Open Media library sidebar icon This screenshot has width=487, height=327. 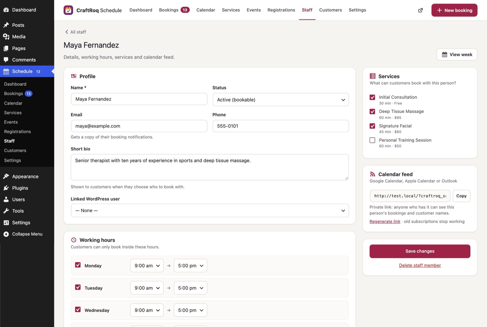(x=6, y=37)
